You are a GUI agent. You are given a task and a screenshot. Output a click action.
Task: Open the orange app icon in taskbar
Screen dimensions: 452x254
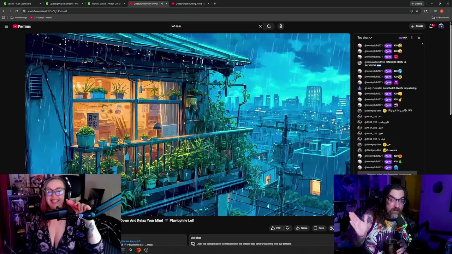point(138,250)
